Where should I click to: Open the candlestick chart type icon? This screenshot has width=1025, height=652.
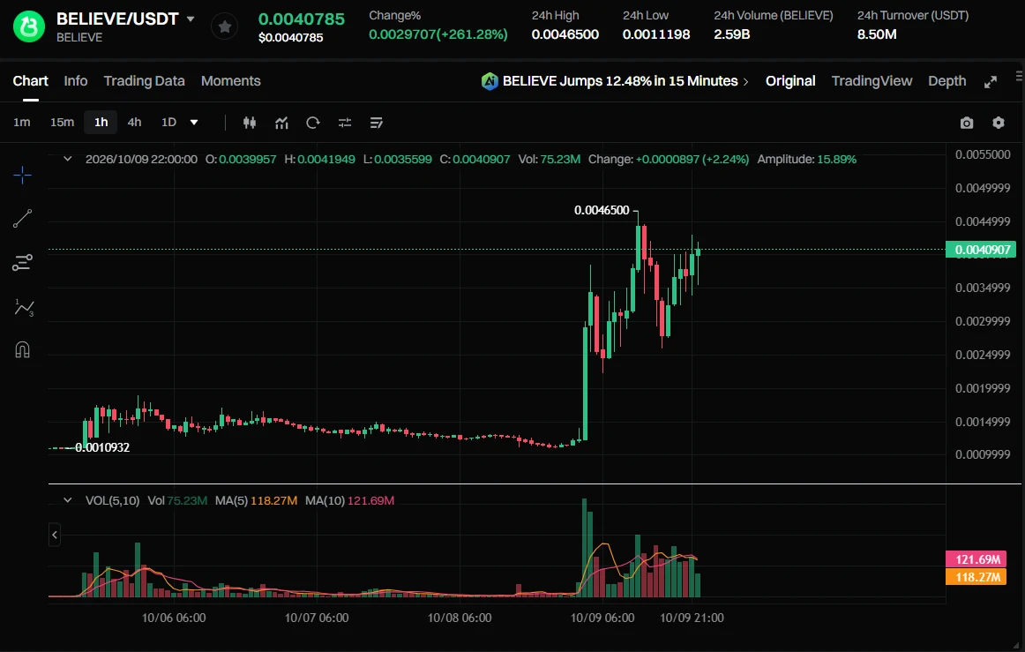[x=249, y=123]
